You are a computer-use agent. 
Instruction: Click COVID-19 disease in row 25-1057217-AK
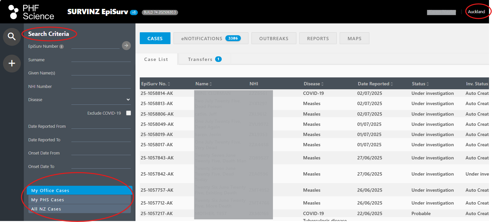pyautogui.click(x=314, y=214)
